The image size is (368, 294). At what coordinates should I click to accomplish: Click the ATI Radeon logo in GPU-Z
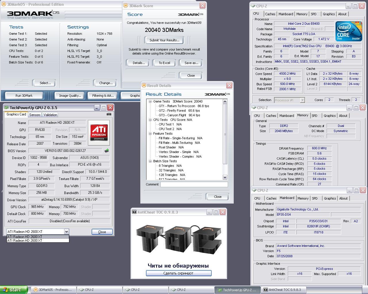click(99, 132)
